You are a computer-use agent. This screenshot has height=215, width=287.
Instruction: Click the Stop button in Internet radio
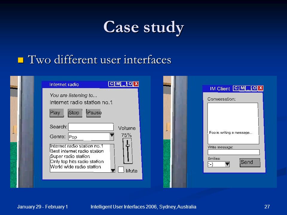pos(75,113)
